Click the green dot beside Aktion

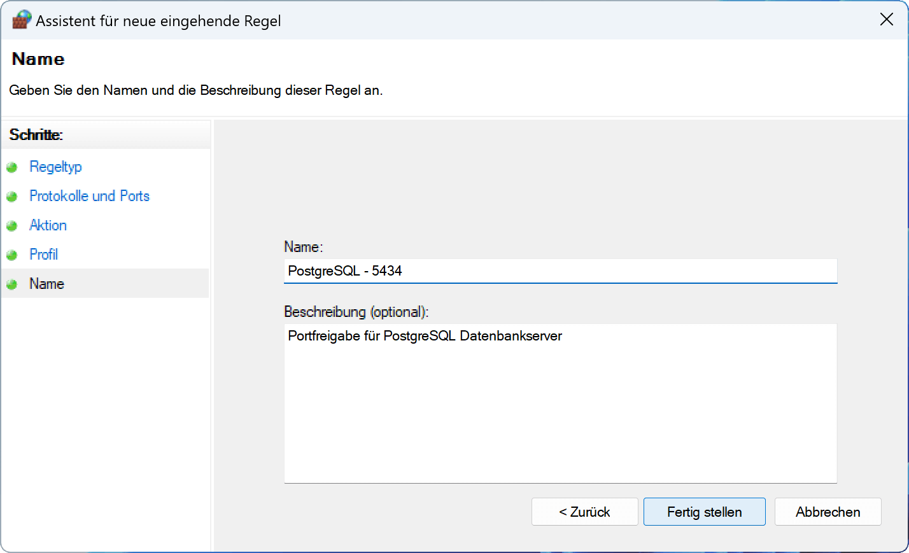point(11,226)
